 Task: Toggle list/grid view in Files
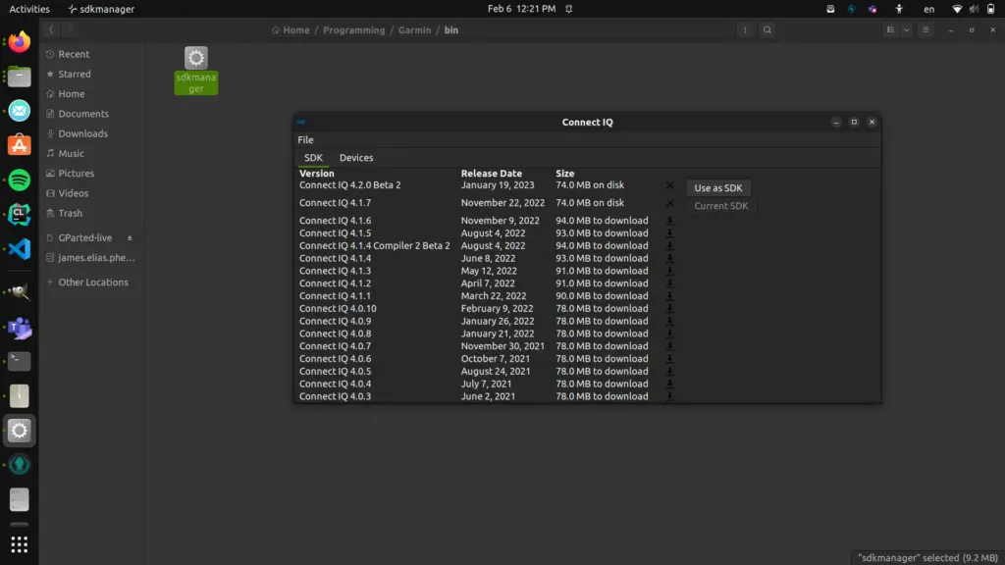(890, 30)
